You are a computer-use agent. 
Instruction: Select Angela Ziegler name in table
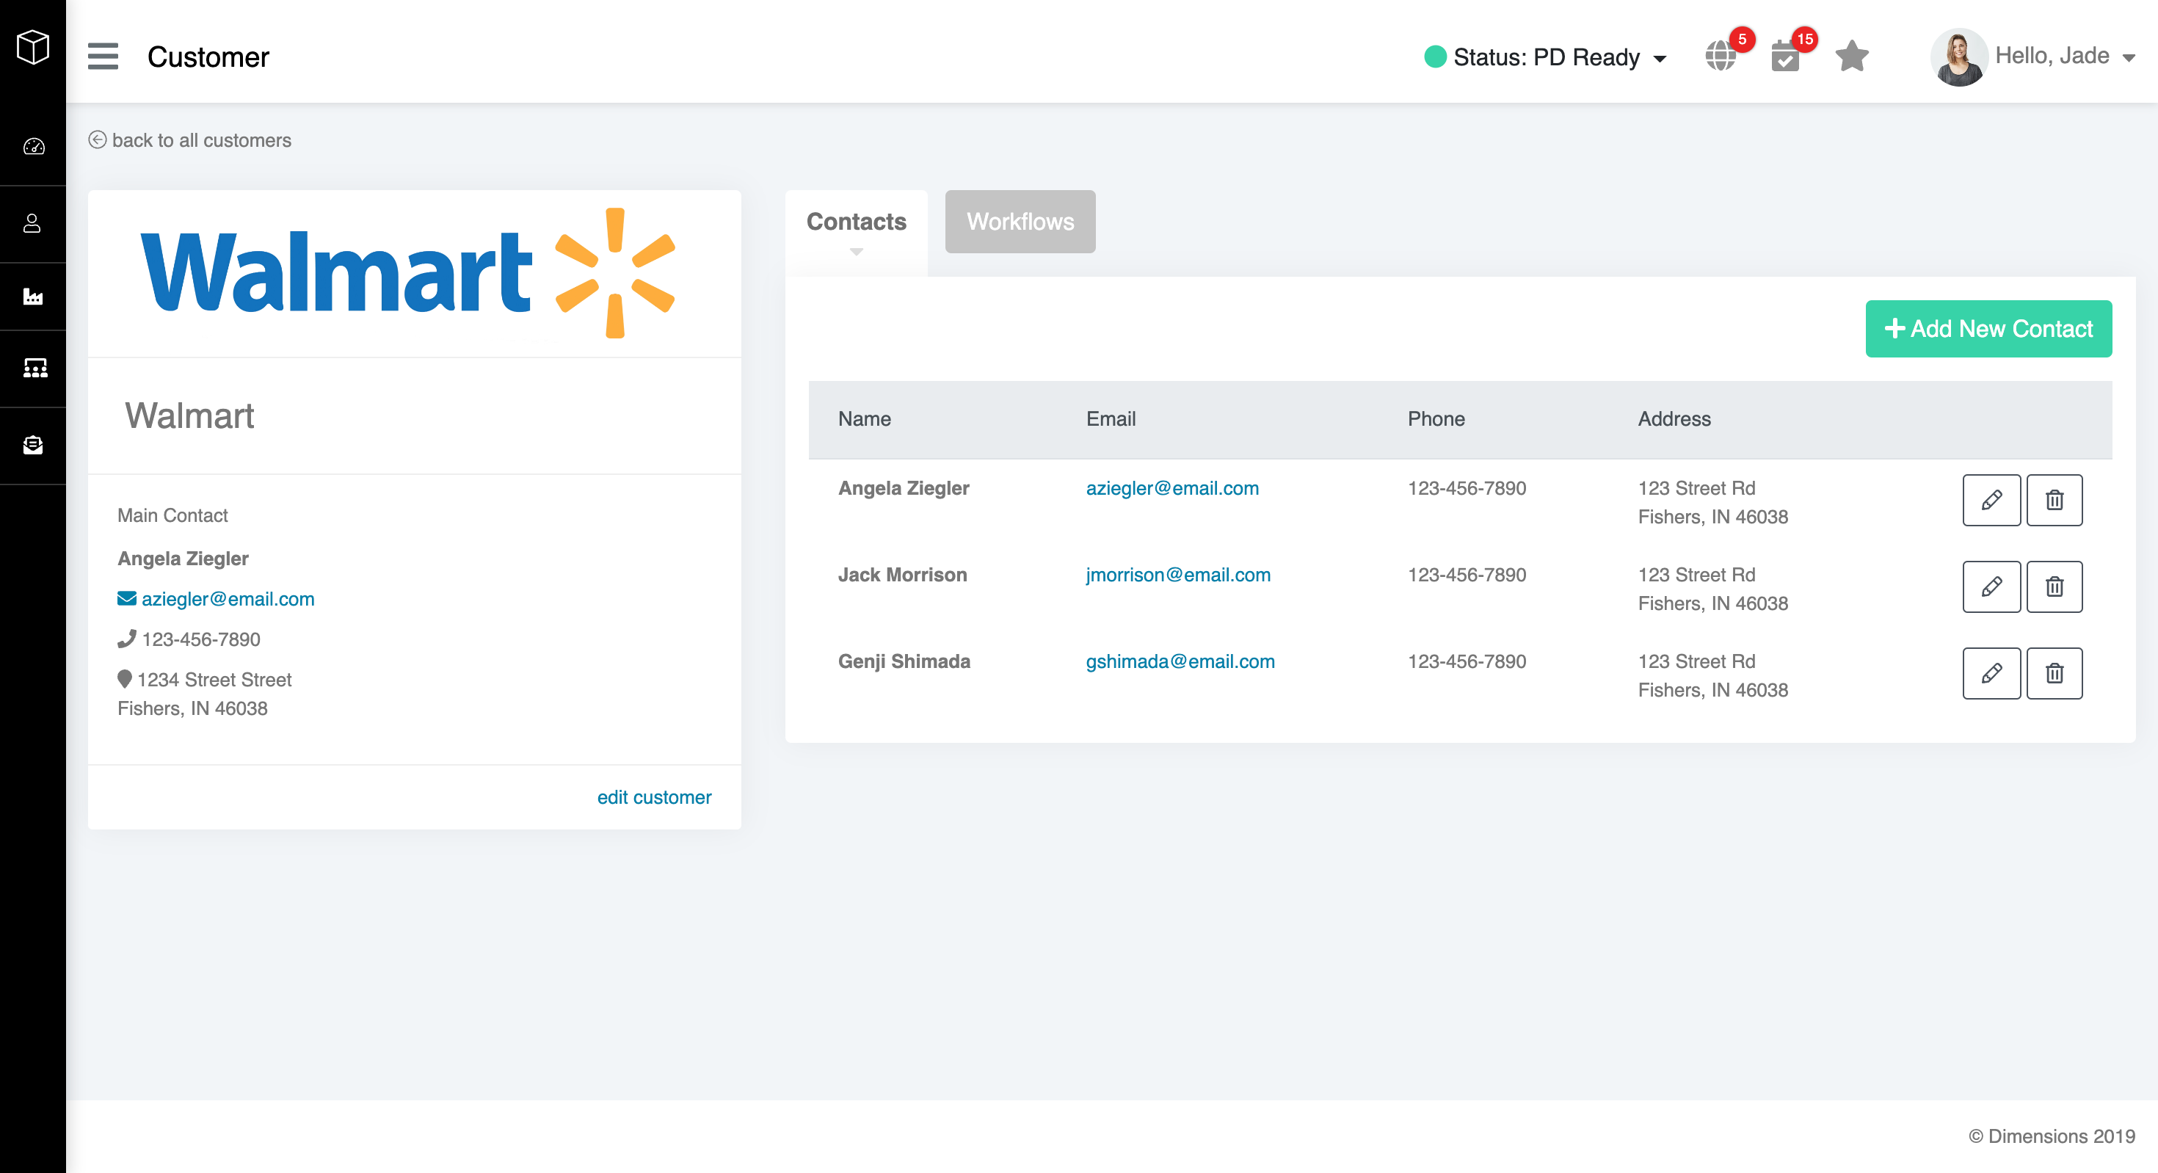coord(903,488)
